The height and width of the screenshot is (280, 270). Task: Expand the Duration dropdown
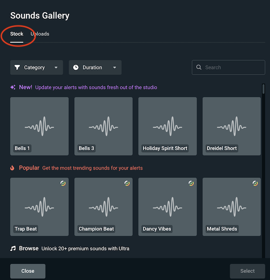click(x=95, y=67)
